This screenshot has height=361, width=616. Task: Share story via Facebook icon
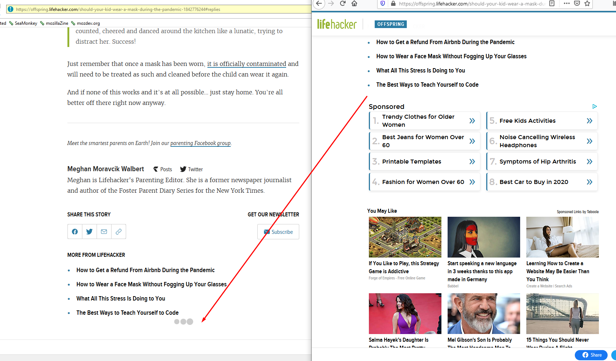coord(75,231)
